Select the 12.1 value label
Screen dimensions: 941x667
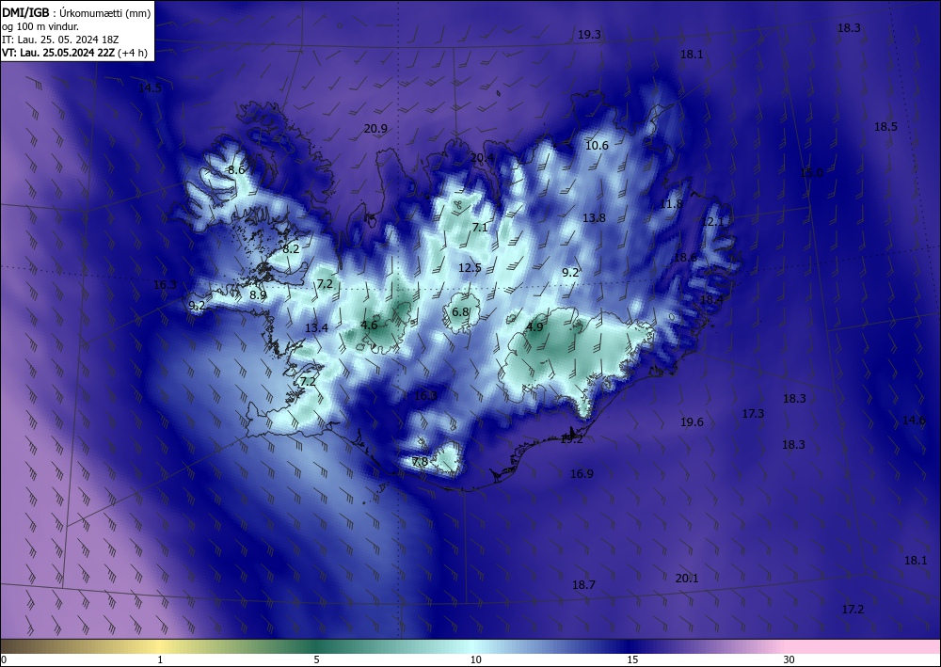click(712, 222)
